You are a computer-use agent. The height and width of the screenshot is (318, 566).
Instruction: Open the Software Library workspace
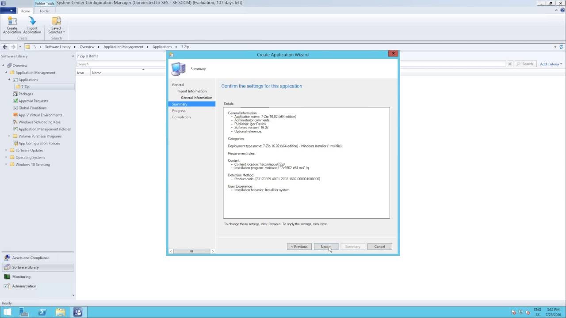pos(37,267)
